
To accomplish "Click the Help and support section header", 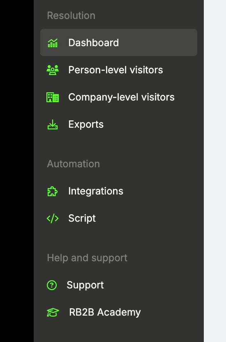I will click(x=87, y=258).
